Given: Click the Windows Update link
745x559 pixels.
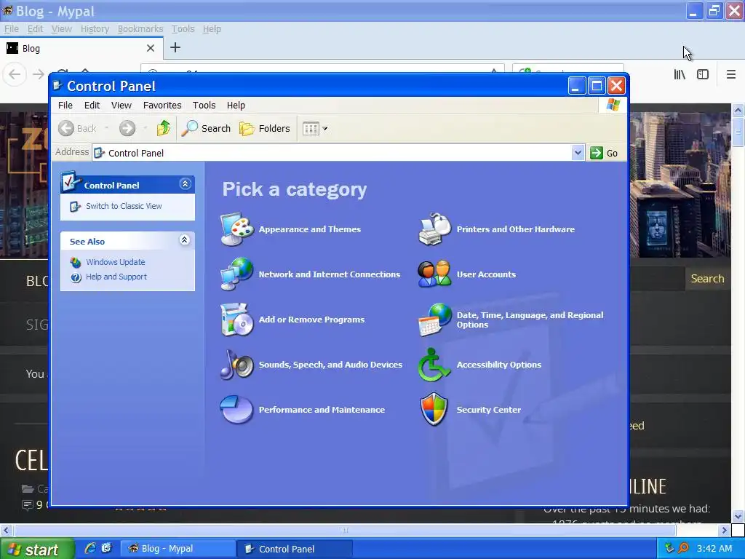Looking at the screenshot, I should coord(116,262).
